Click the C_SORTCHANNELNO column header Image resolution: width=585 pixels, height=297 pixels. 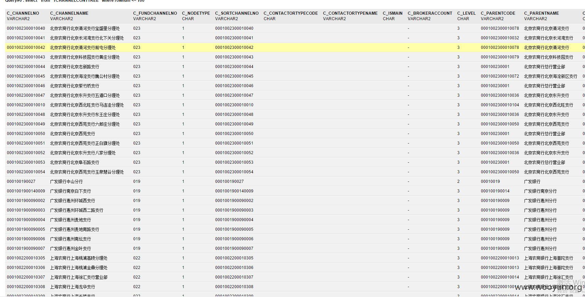click(x=237, y=13)
